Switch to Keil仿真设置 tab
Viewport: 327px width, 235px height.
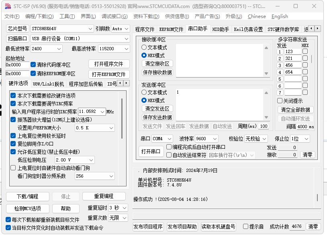pos(248,29)
